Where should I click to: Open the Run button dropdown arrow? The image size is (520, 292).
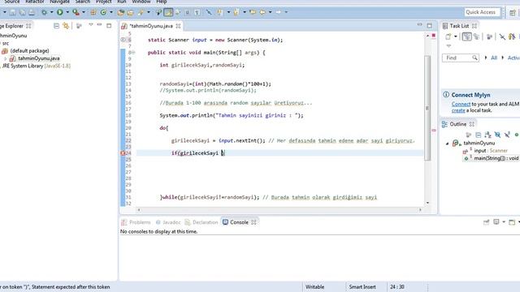[67, 12]
